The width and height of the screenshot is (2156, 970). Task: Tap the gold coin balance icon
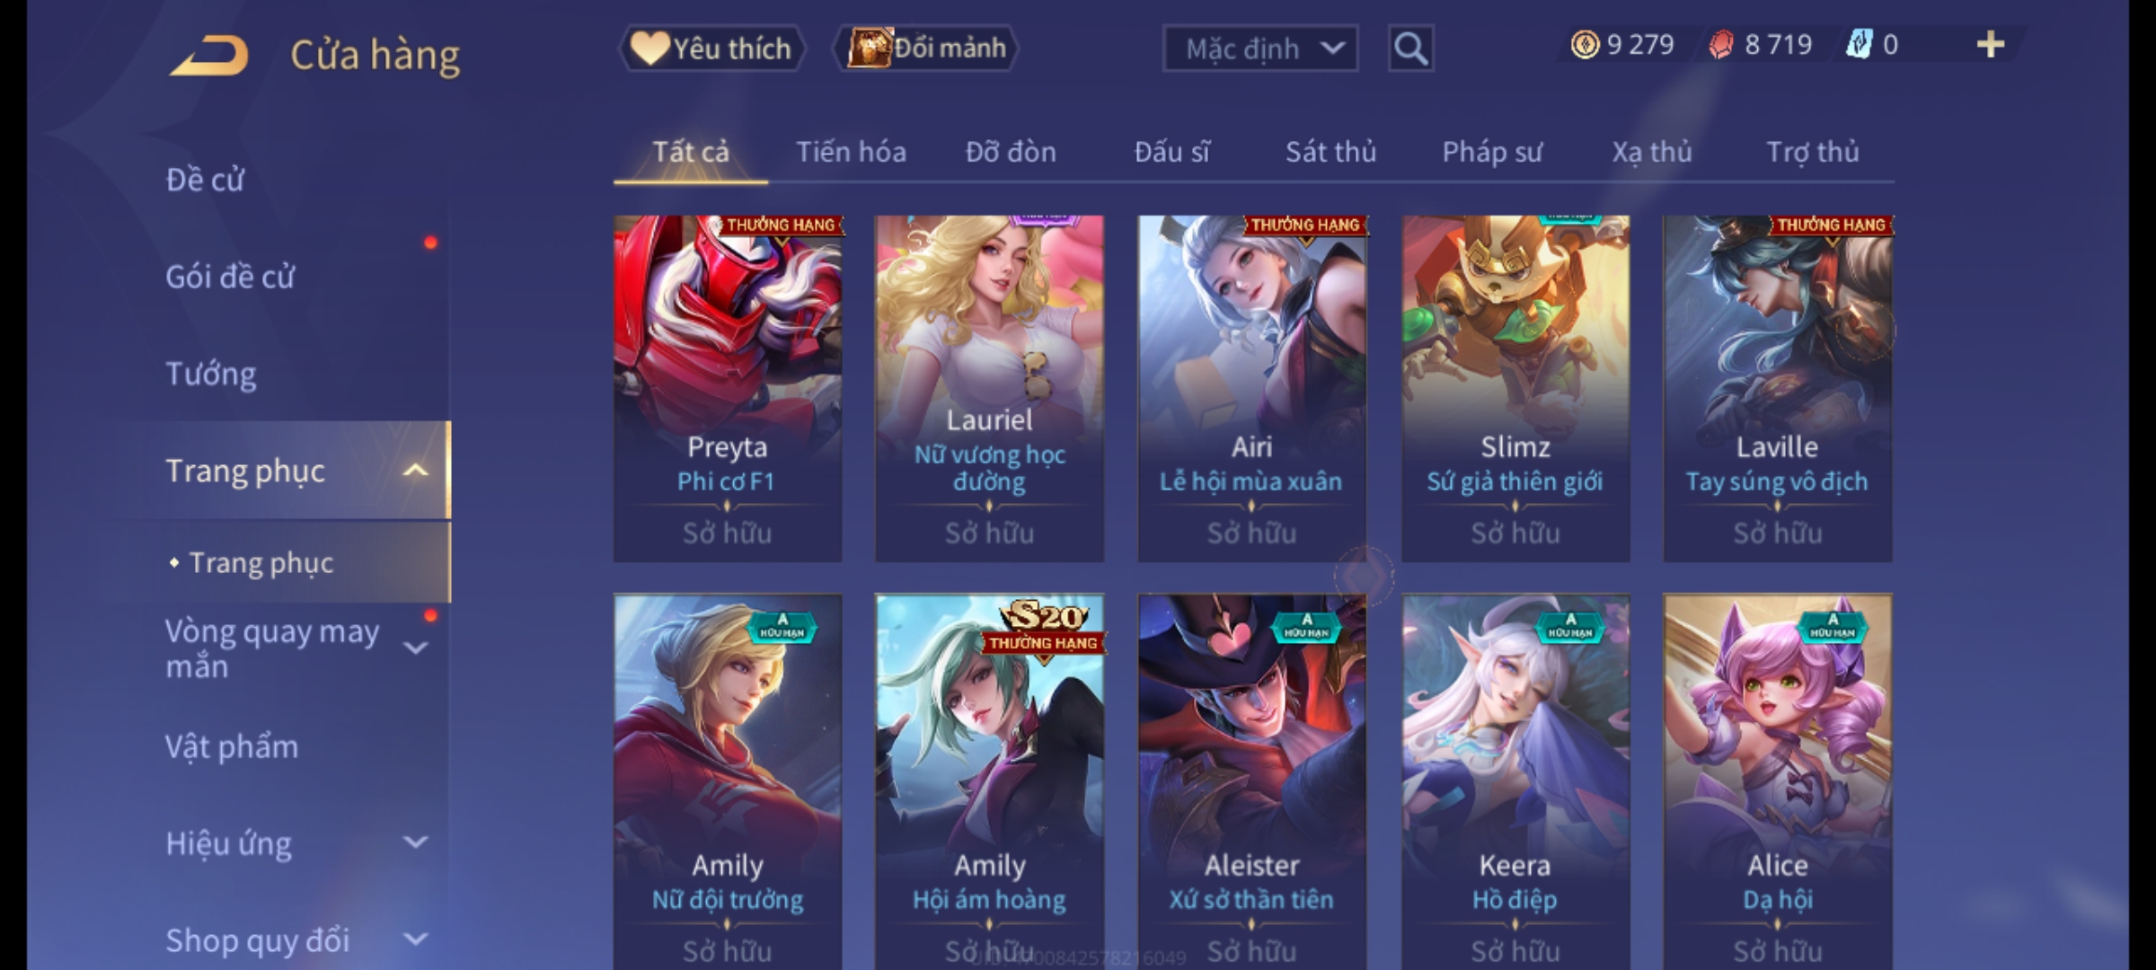[x=1585, y=44]
